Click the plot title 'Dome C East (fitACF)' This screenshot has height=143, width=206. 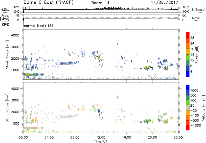coord(48,2)
